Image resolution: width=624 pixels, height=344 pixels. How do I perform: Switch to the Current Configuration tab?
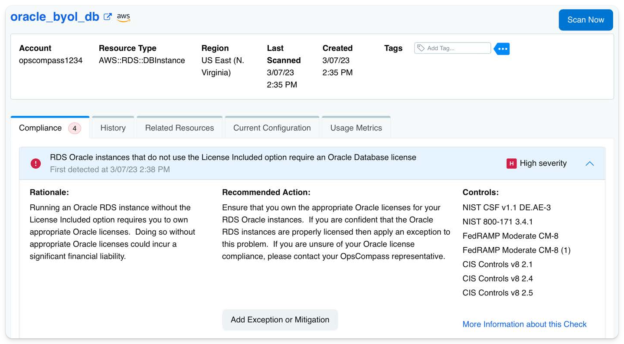[272, 128]
